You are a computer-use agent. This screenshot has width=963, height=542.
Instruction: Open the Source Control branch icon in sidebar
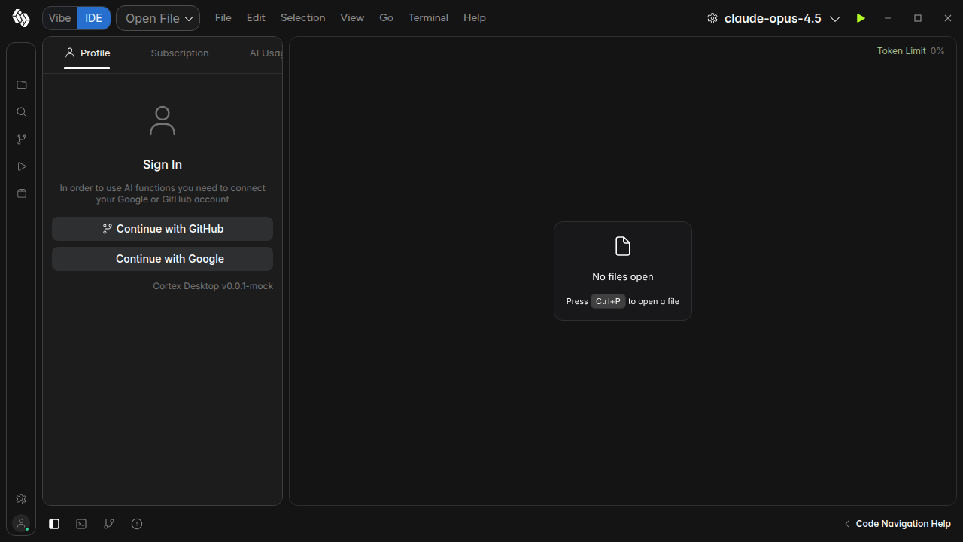tap(21, 139)
